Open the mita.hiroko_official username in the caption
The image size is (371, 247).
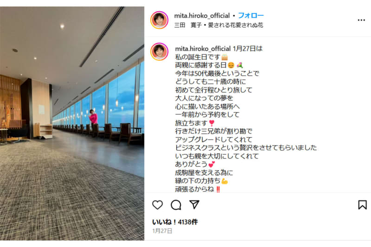[x=203, y=49]
